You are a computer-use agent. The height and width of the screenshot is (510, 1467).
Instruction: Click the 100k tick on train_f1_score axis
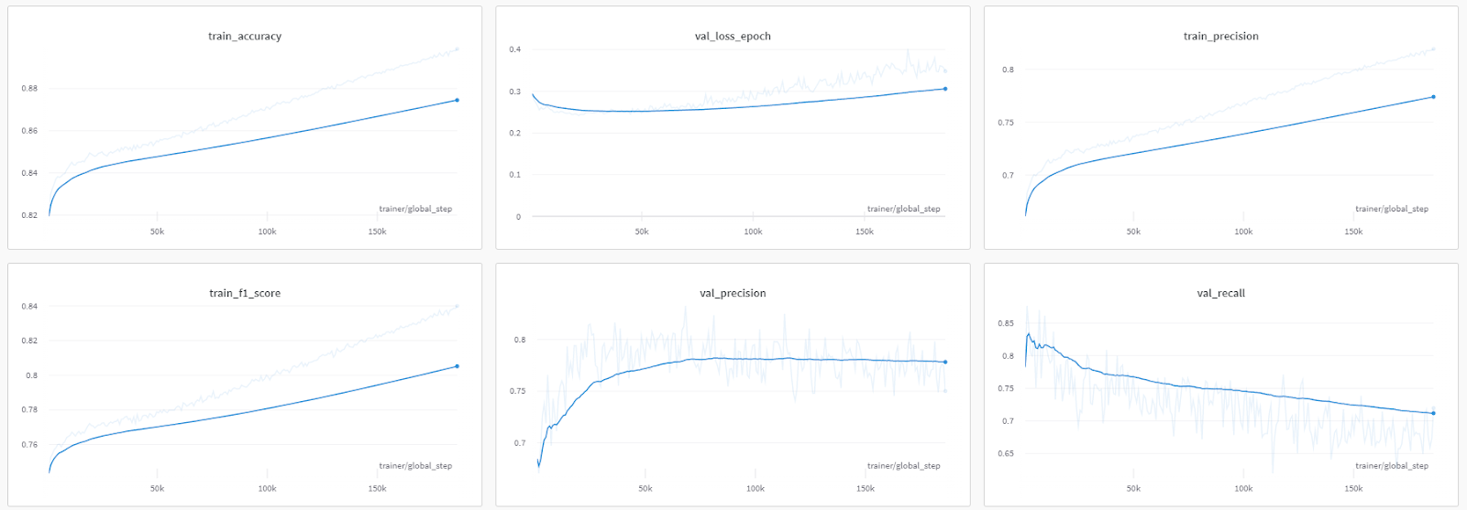coord(267,489)
